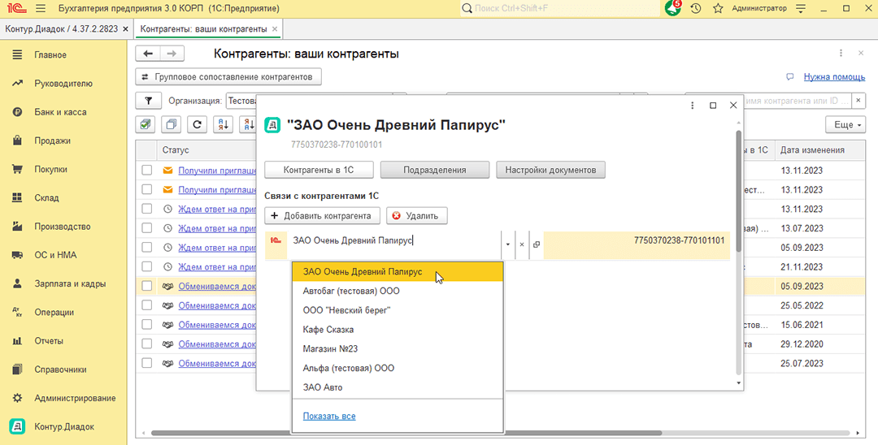The image size is (878, 445).
Task: Tick checkbox in the 15.06.2021 row
Action: (146, 324)
